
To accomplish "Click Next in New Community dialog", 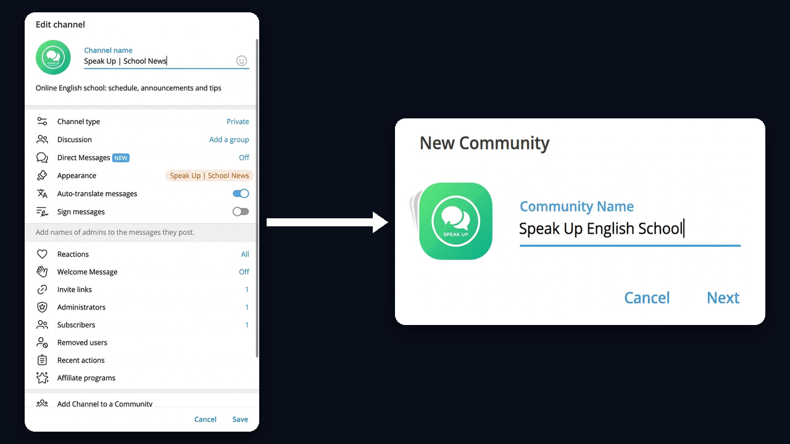I will [723, 298].
